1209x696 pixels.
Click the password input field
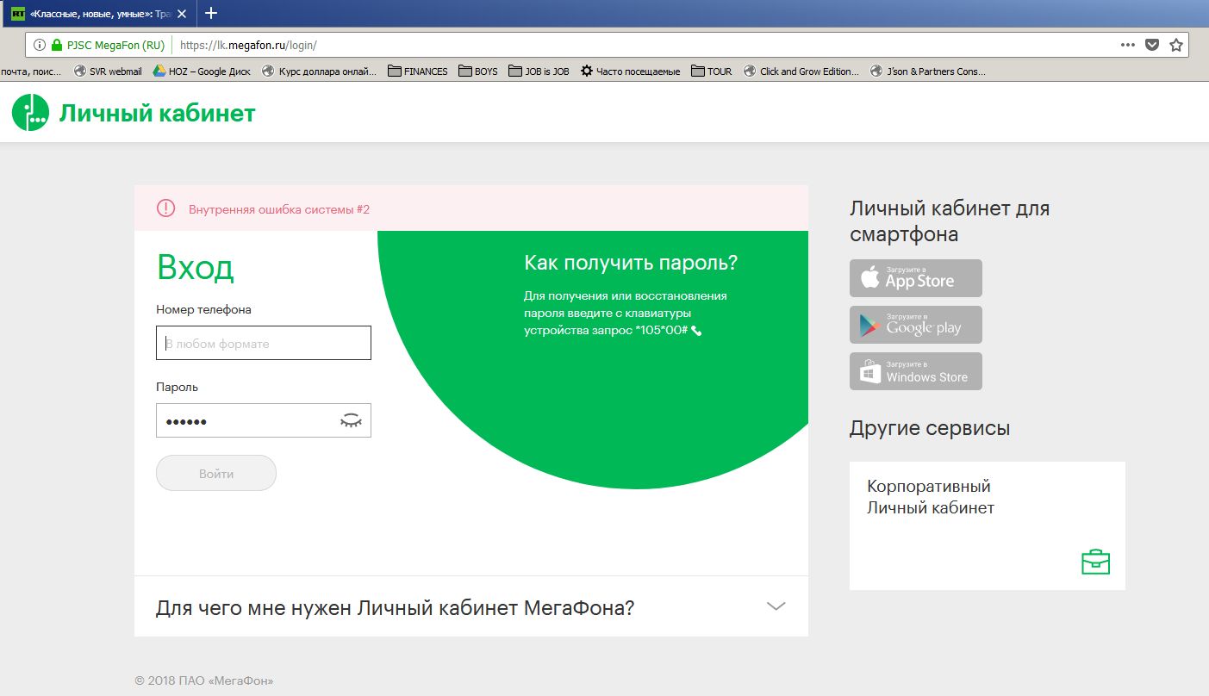coord(264,420)
